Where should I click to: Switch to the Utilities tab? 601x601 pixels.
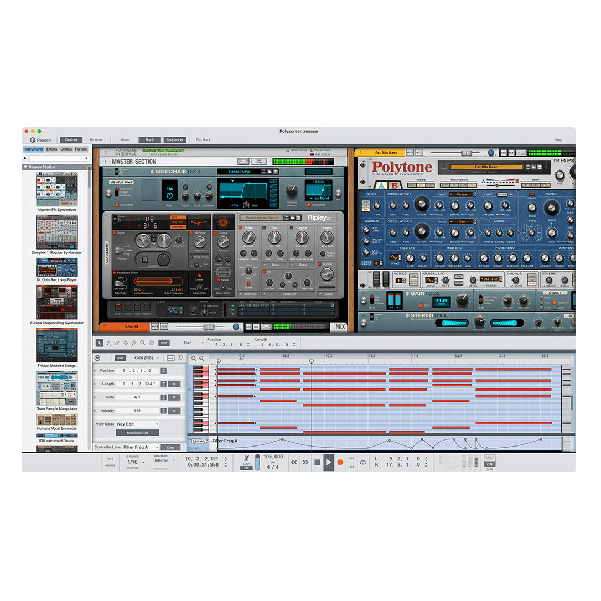[x=66, y=149]
